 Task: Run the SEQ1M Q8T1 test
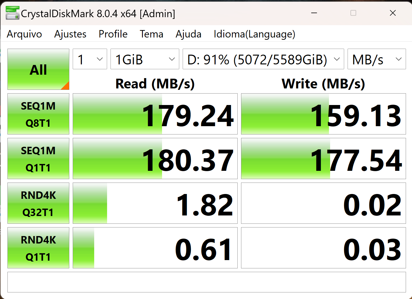(38, 114)
